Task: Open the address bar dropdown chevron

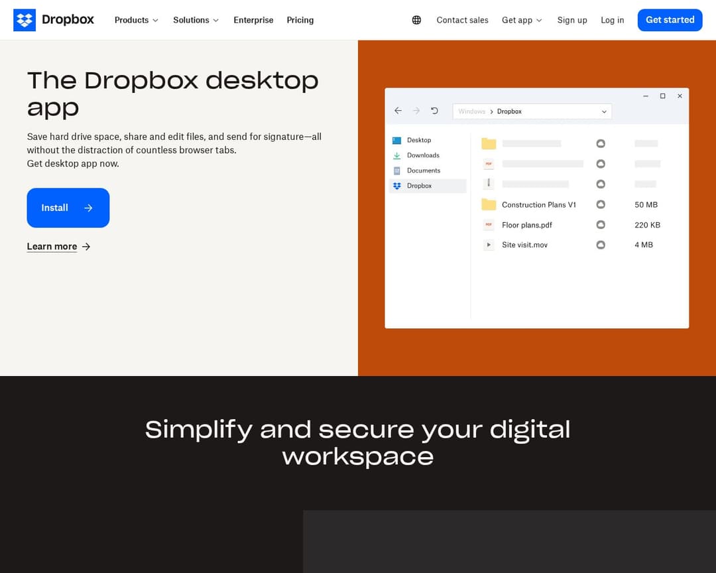Action: click(604, 111)
